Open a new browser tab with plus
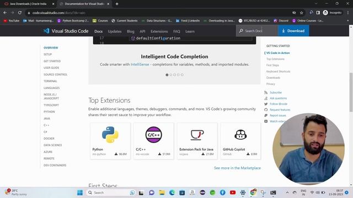 [x=117, y=4]
